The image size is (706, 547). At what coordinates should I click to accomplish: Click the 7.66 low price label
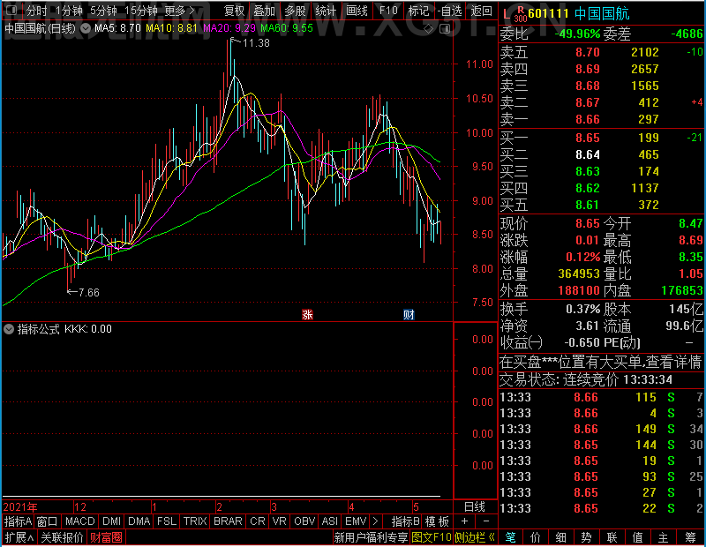(x=89, y=293)
